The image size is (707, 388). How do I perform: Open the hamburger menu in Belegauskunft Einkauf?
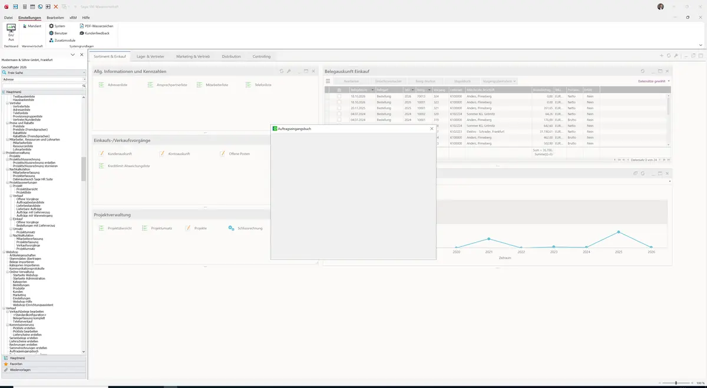pyautogui.click(x=328, y=81)
